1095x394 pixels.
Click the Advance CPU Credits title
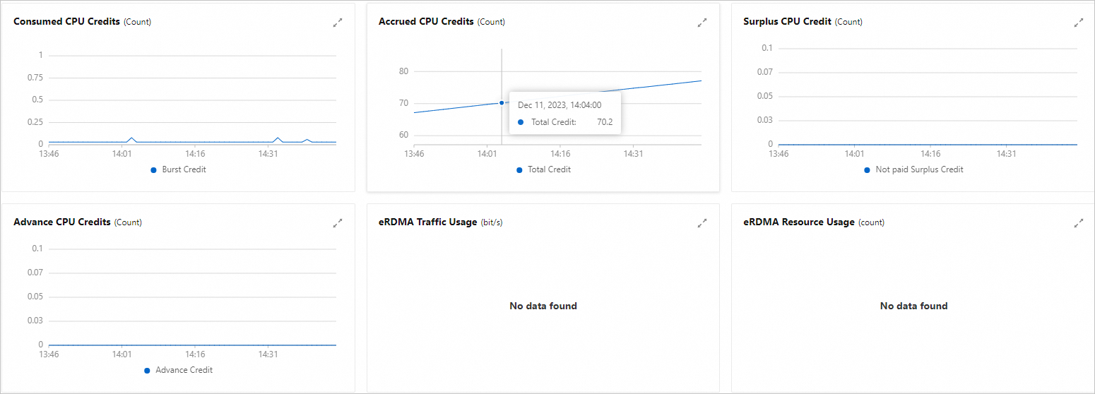[x=62, y=222]
